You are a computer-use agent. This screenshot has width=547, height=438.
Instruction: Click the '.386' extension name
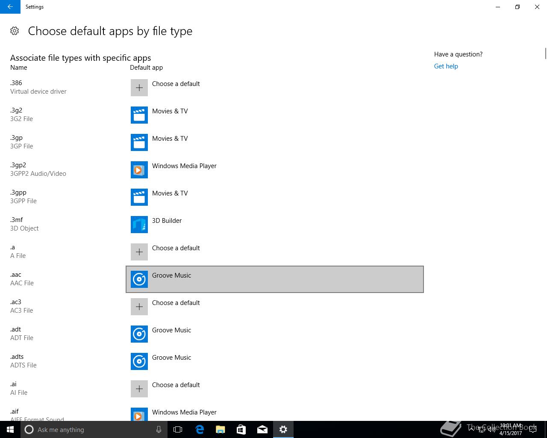coord(16,83)
